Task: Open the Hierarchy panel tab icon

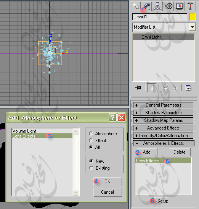Action: pyautogui.click(x=157, y=6)
